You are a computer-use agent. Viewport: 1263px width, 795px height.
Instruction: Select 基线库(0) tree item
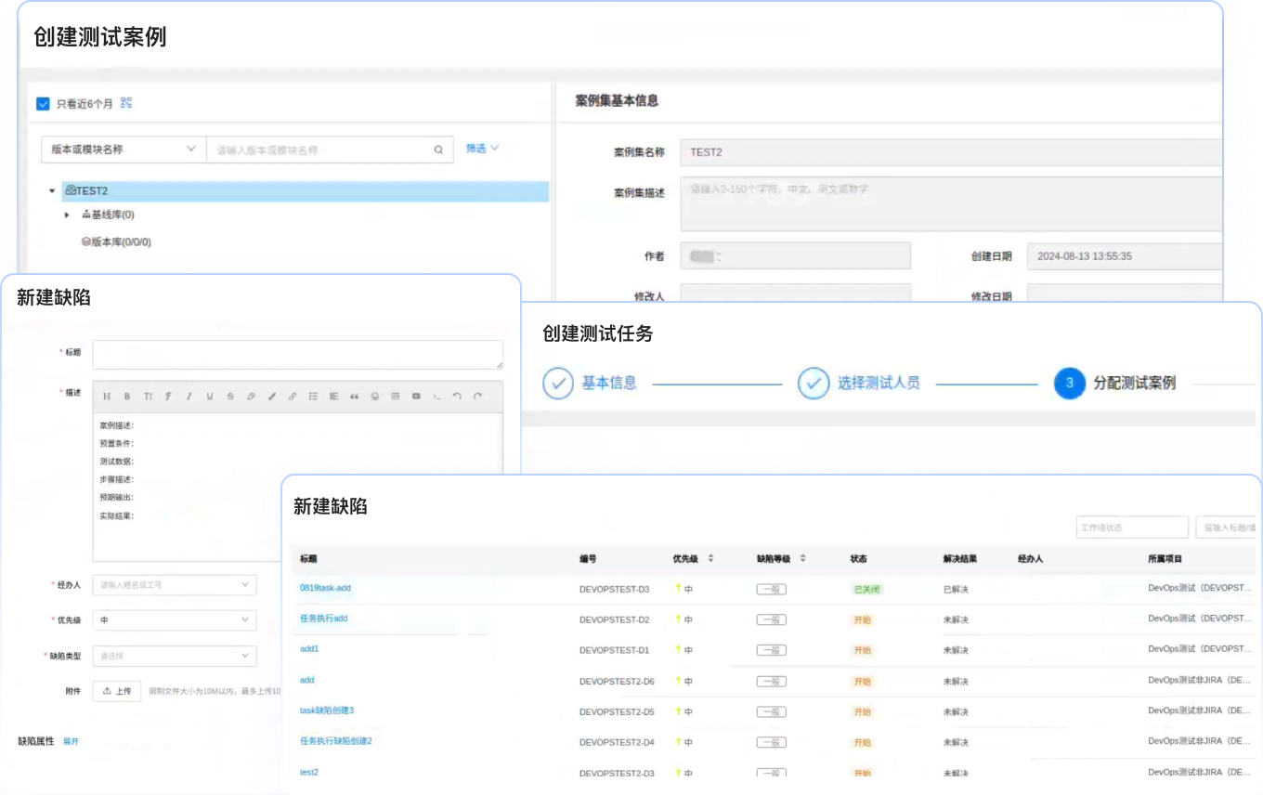pos(109,215)
